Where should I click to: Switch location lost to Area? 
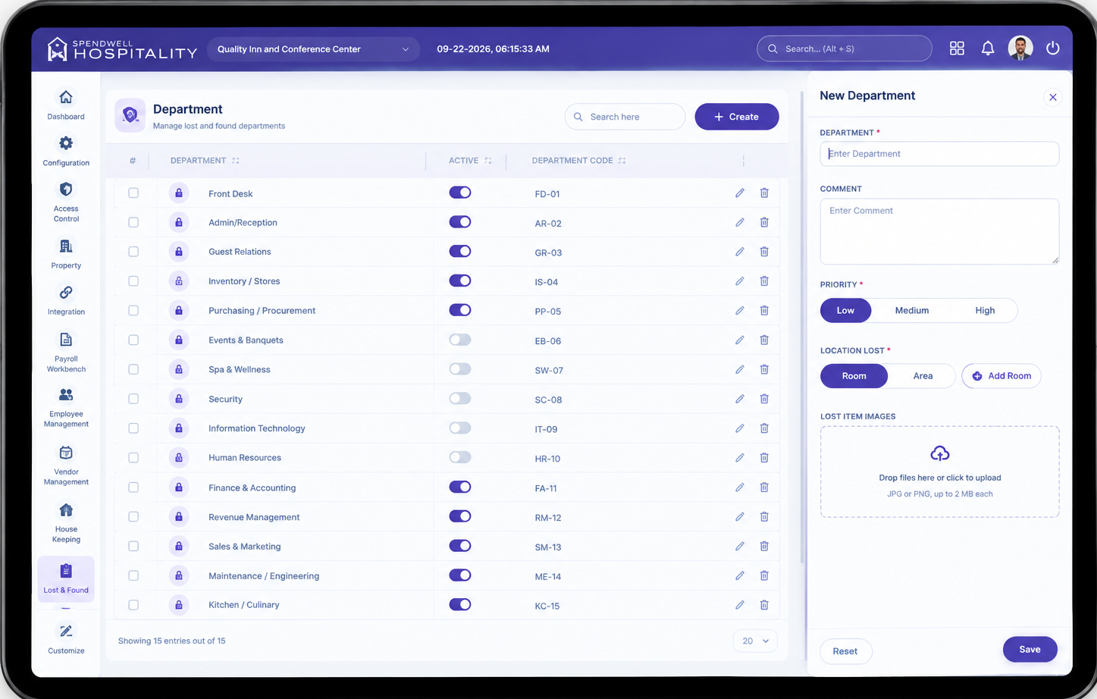point(923,376)
